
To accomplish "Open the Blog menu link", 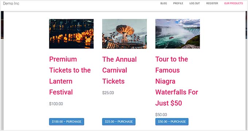I will 163,3.
